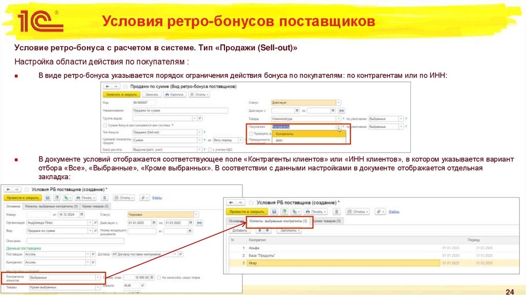Open Отчеты dropdown in Продажи по сумме form
Screen dimensions: 526x295
pos(199,95)
